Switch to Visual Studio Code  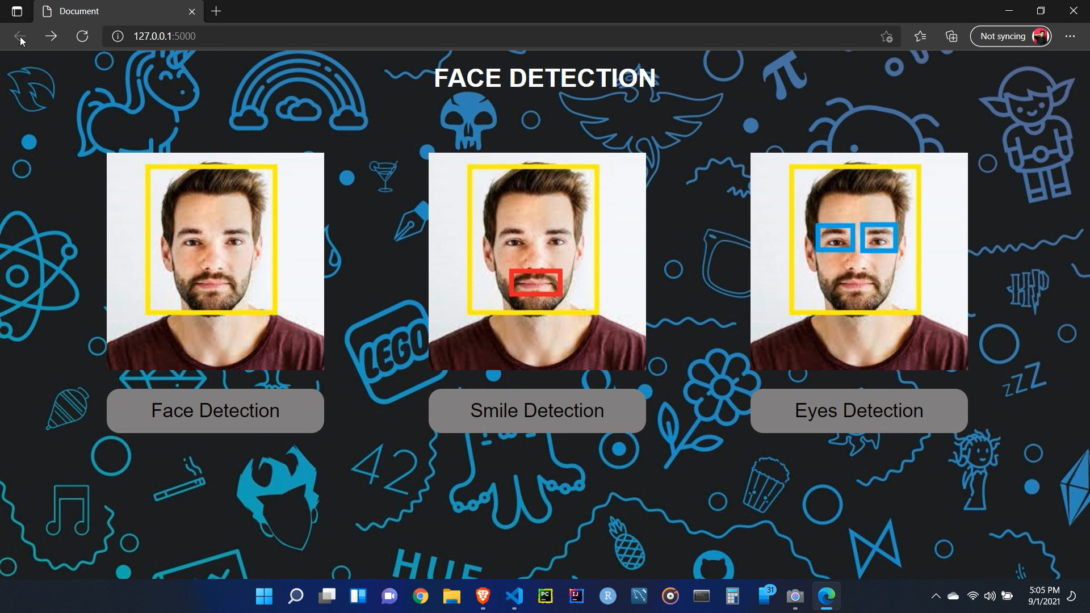[514, 596]
